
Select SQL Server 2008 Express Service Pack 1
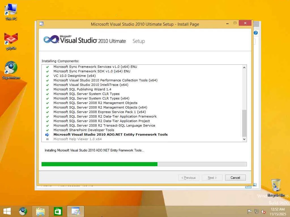99,112
